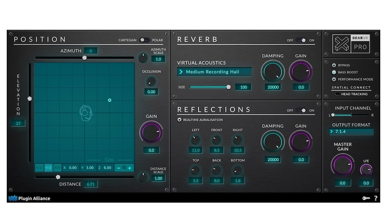
Task: Click the listener head icon in grid
Action: click(x=86, y=112)
